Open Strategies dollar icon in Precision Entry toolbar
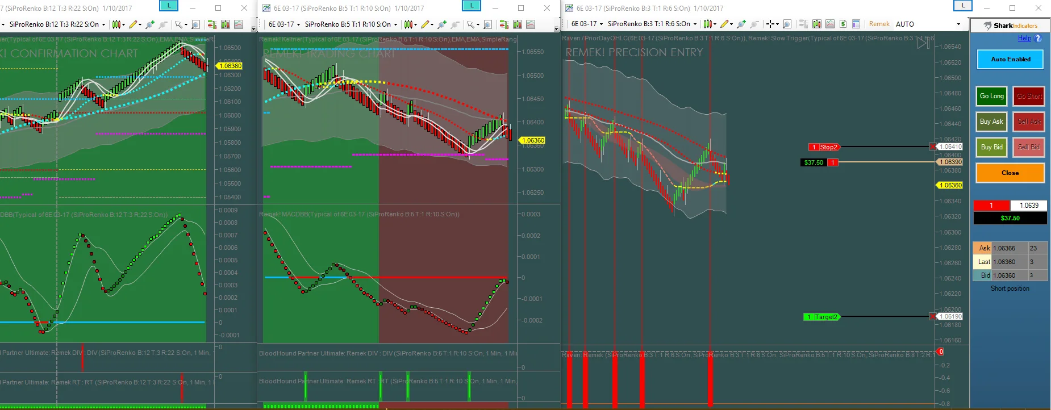Image resolution: width=1051 pixels, height=410 pixels. (843, 24)
